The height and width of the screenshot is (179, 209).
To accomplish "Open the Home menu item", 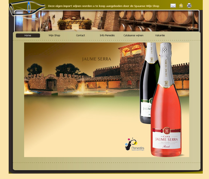I will pyautogui.click(x=28, y=35).
